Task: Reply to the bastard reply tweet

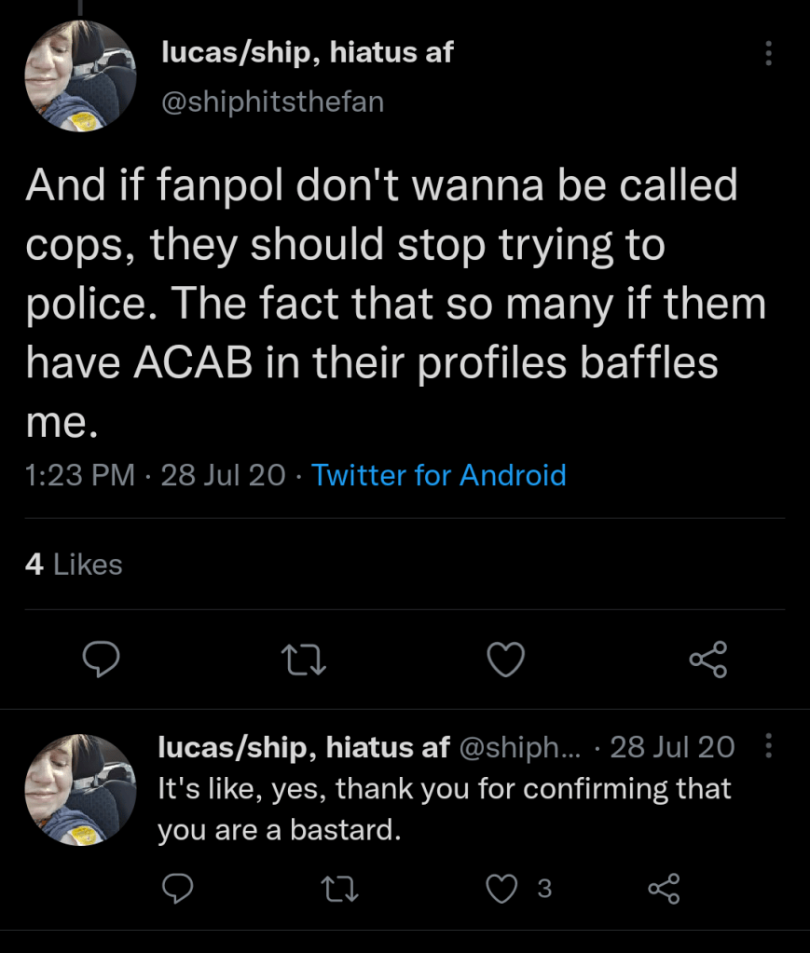Action: 177,890
